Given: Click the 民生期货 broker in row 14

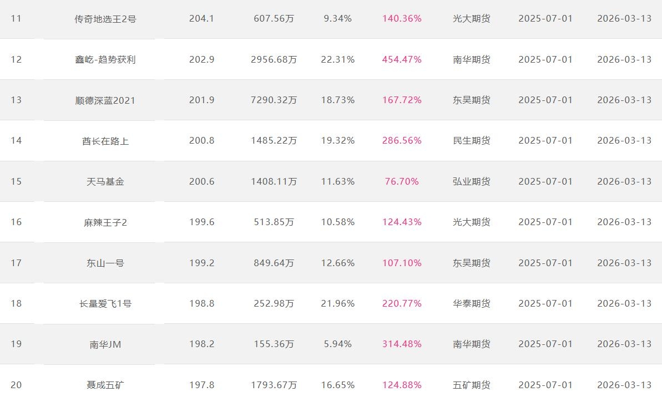Looking at the screenshot, I should pos(472,141).
